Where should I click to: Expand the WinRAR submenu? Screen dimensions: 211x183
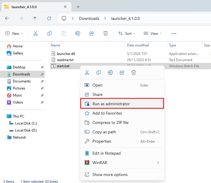[x=122, y=163]
